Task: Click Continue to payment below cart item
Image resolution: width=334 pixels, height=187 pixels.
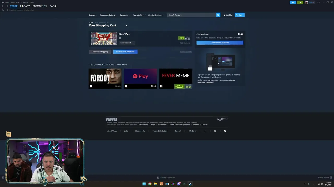Action: tap(125, 52)
